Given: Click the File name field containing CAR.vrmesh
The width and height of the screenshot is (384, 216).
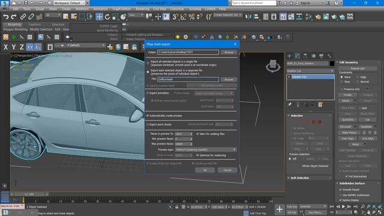Looking at the screenshot, I should point(188,79).
